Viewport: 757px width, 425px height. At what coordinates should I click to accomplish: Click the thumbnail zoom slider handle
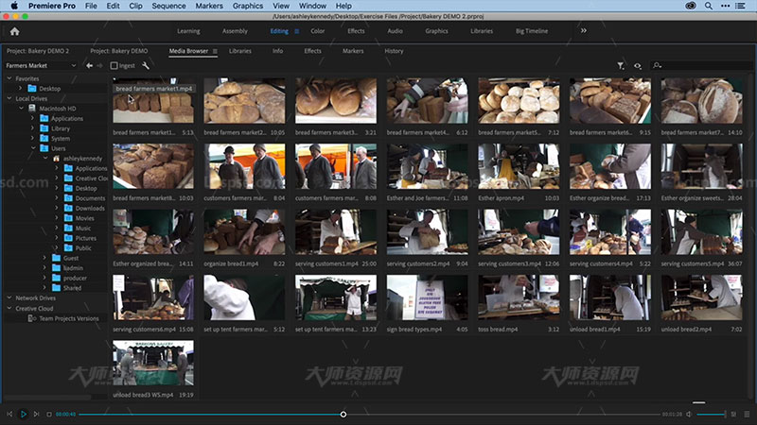(x=698, y=402)
